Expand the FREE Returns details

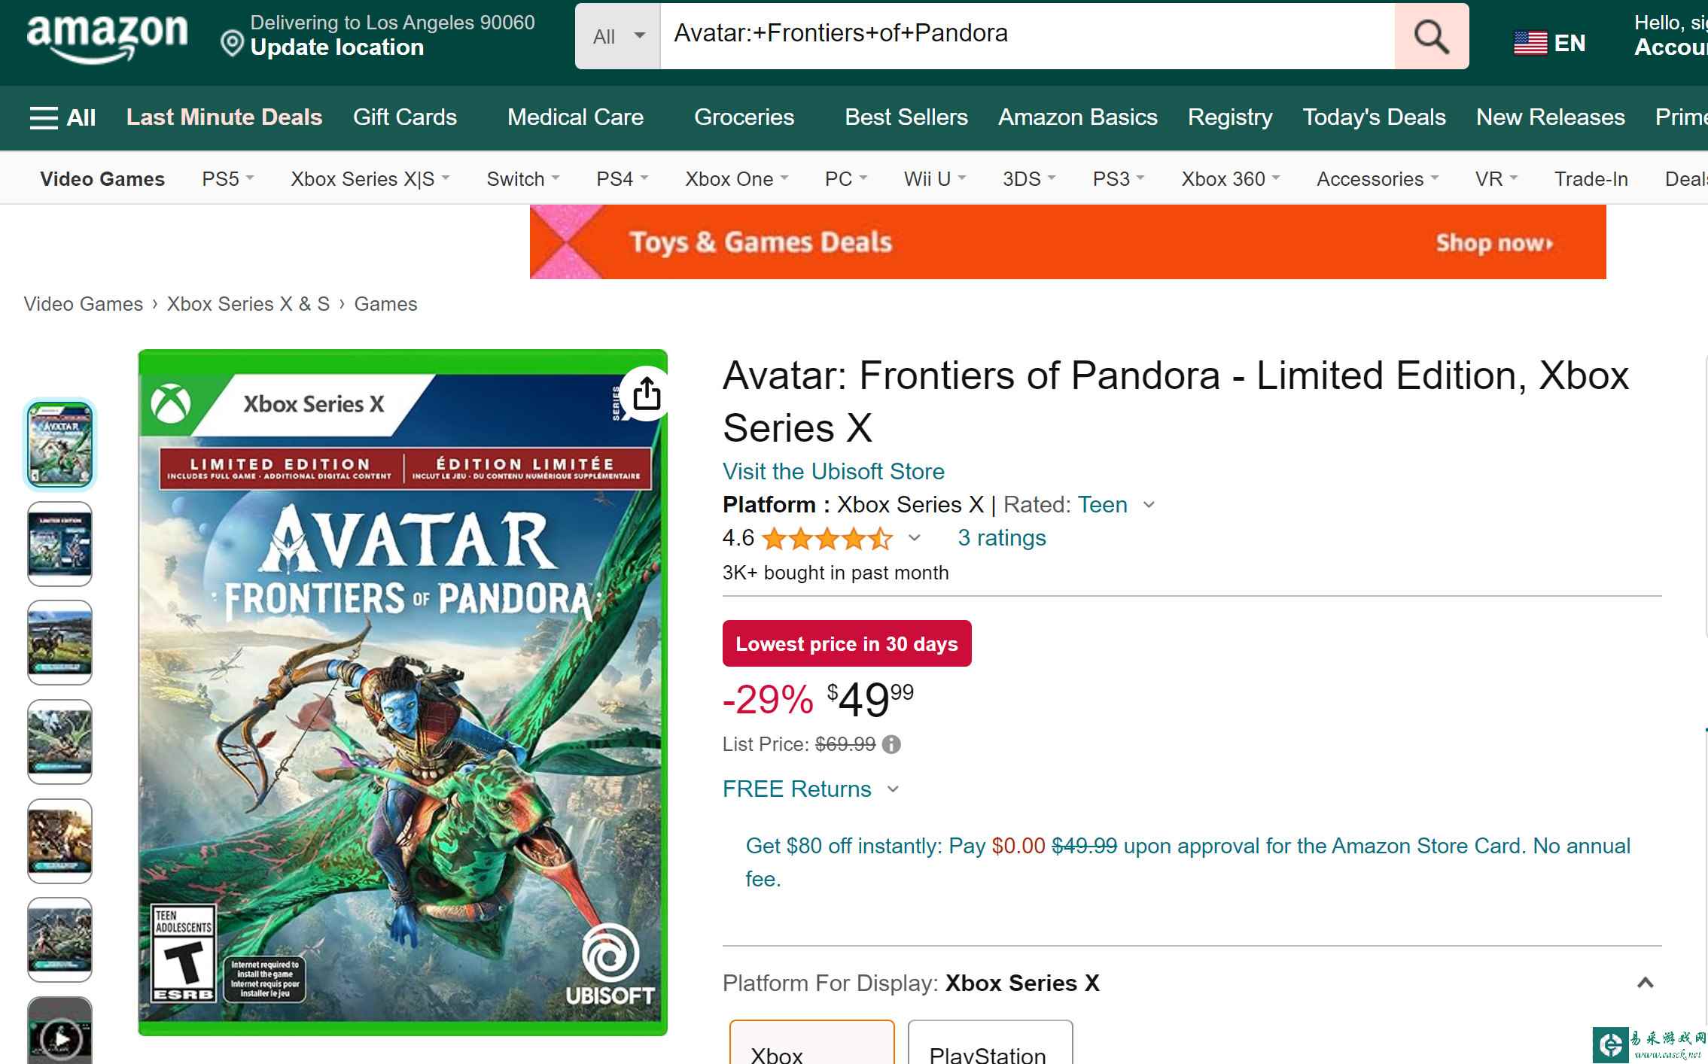[x=893, y=789]
